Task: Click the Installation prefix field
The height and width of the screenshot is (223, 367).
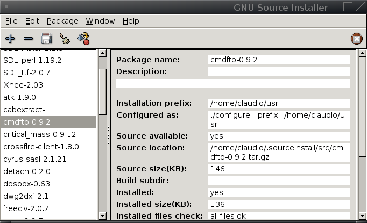Action: click(x=279, y=103)
